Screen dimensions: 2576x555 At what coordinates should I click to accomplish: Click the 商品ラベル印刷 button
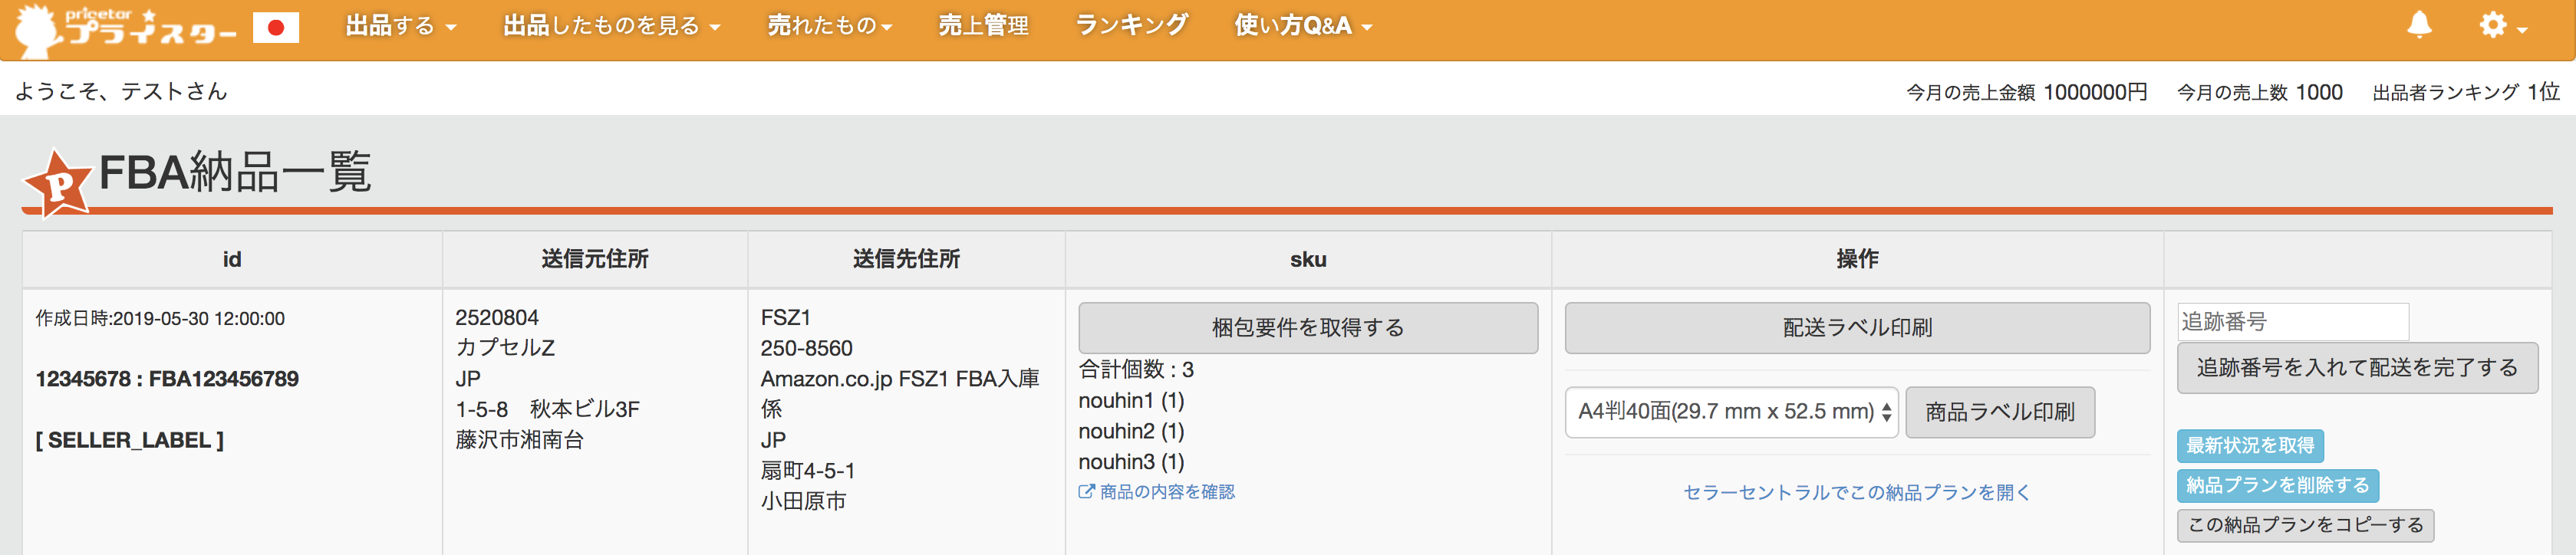(2000, 412)
